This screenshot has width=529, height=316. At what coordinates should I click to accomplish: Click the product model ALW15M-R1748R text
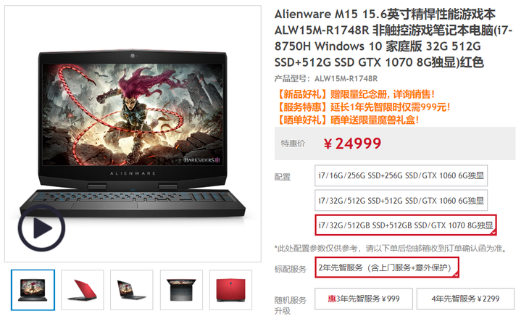pyautogui.click(x=346, y=78)
